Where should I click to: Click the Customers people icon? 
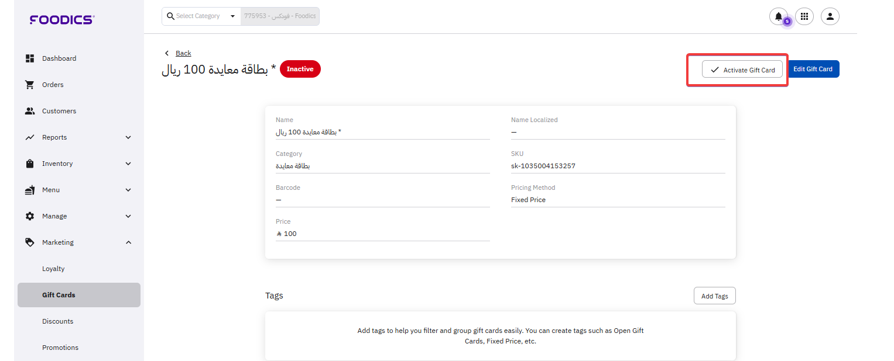click(x=30, y=111)
